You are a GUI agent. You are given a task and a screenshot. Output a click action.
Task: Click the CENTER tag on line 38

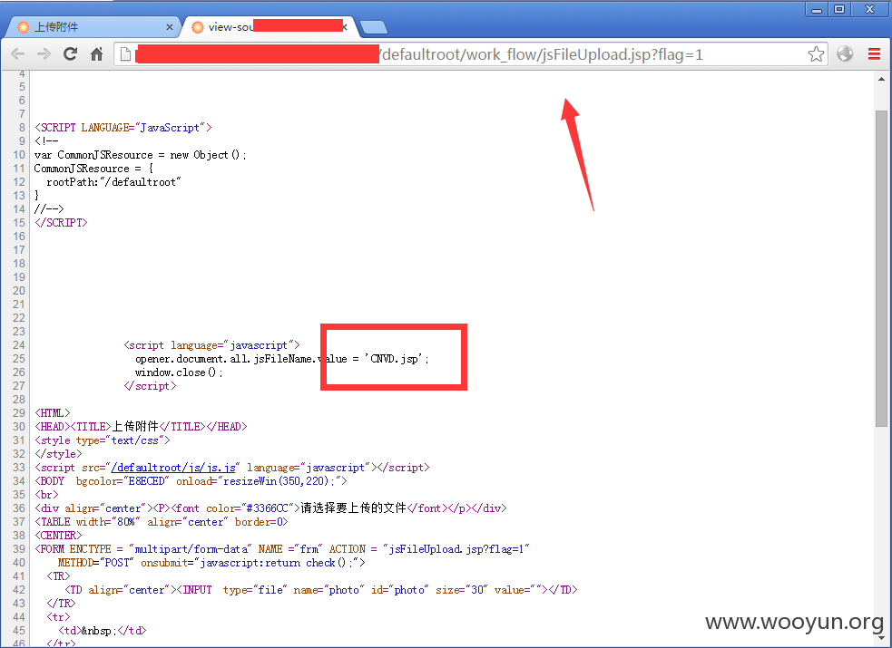[x=58, y=535]
